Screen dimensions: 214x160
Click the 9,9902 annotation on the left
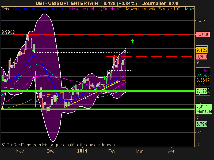pos(8,32)
